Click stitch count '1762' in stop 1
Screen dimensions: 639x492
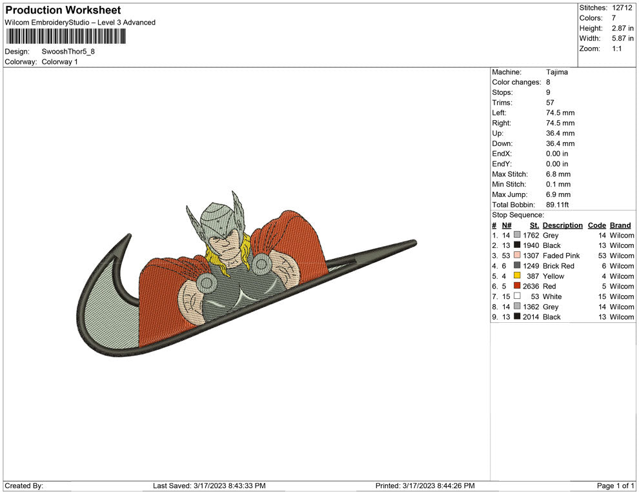pos(531,235)
